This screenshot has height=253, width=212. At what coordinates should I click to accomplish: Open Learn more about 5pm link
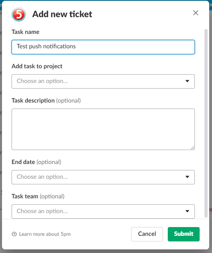click(x=45, y=234)
